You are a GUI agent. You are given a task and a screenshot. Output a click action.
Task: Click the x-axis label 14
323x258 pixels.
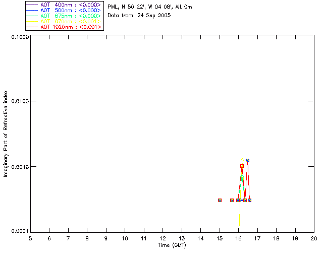(x=201, y=238)
